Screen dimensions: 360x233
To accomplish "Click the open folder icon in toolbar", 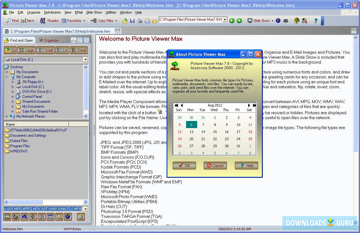I will (x=125, y=21).
